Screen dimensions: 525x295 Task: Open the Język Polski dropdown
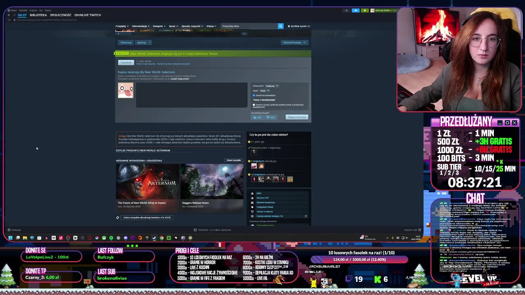point(265,91)
